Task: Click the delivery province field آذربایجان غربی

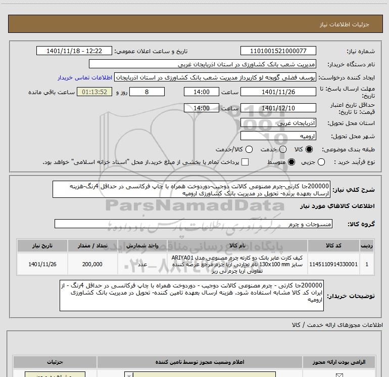Action: [278, 123]
